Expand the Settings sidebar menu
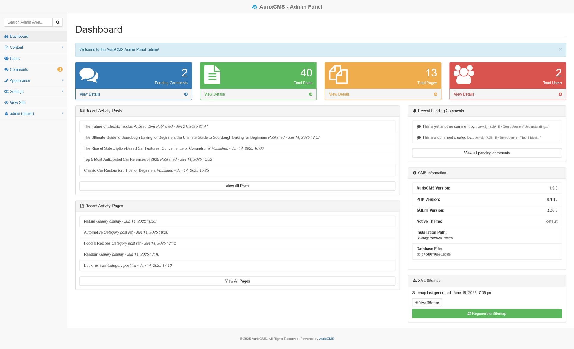This screenshot has height=349, width=574. click(x=33, y=92)
